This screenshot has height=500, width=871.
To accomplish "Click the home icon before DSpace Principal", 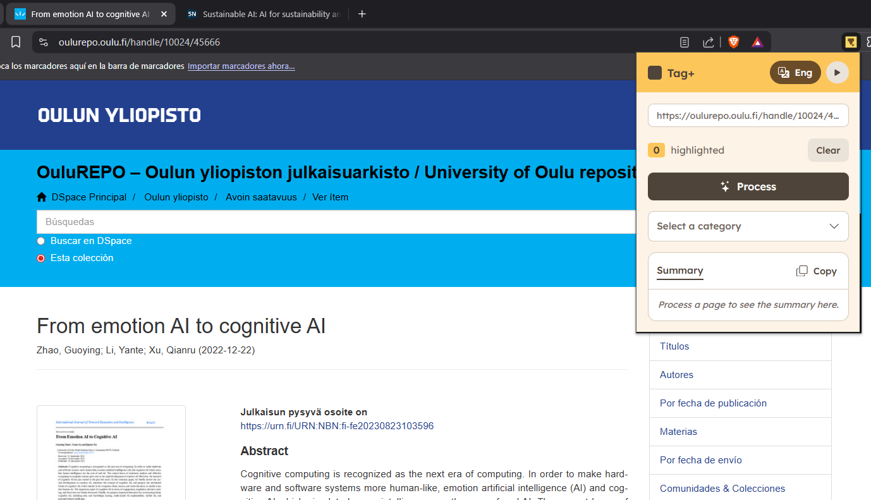I will tap(42, 197).
